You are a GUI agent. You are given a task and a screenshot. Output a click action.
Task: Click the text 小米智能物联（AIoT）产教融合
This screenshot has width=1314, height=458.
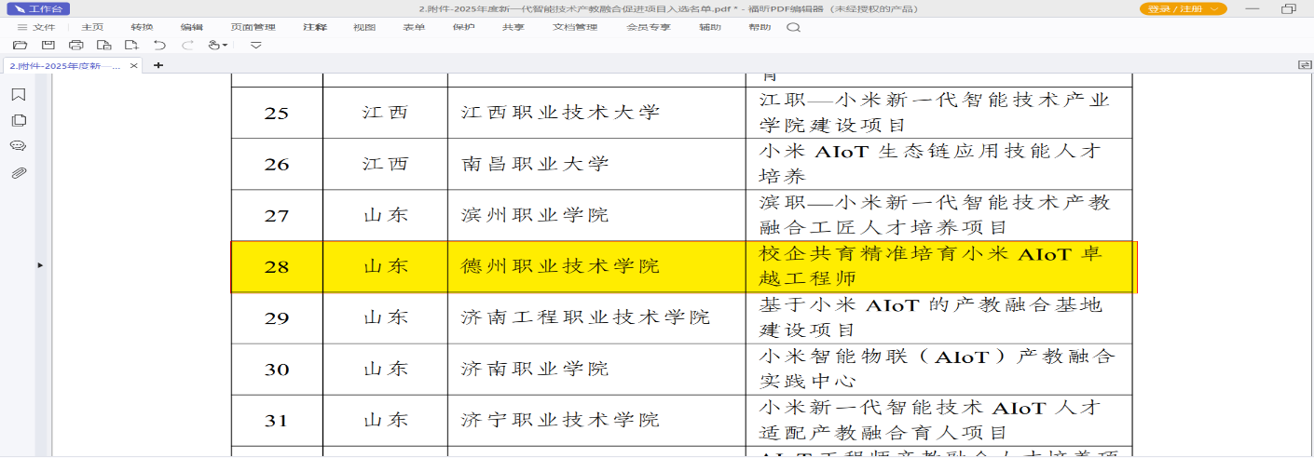tap(937, 356)
